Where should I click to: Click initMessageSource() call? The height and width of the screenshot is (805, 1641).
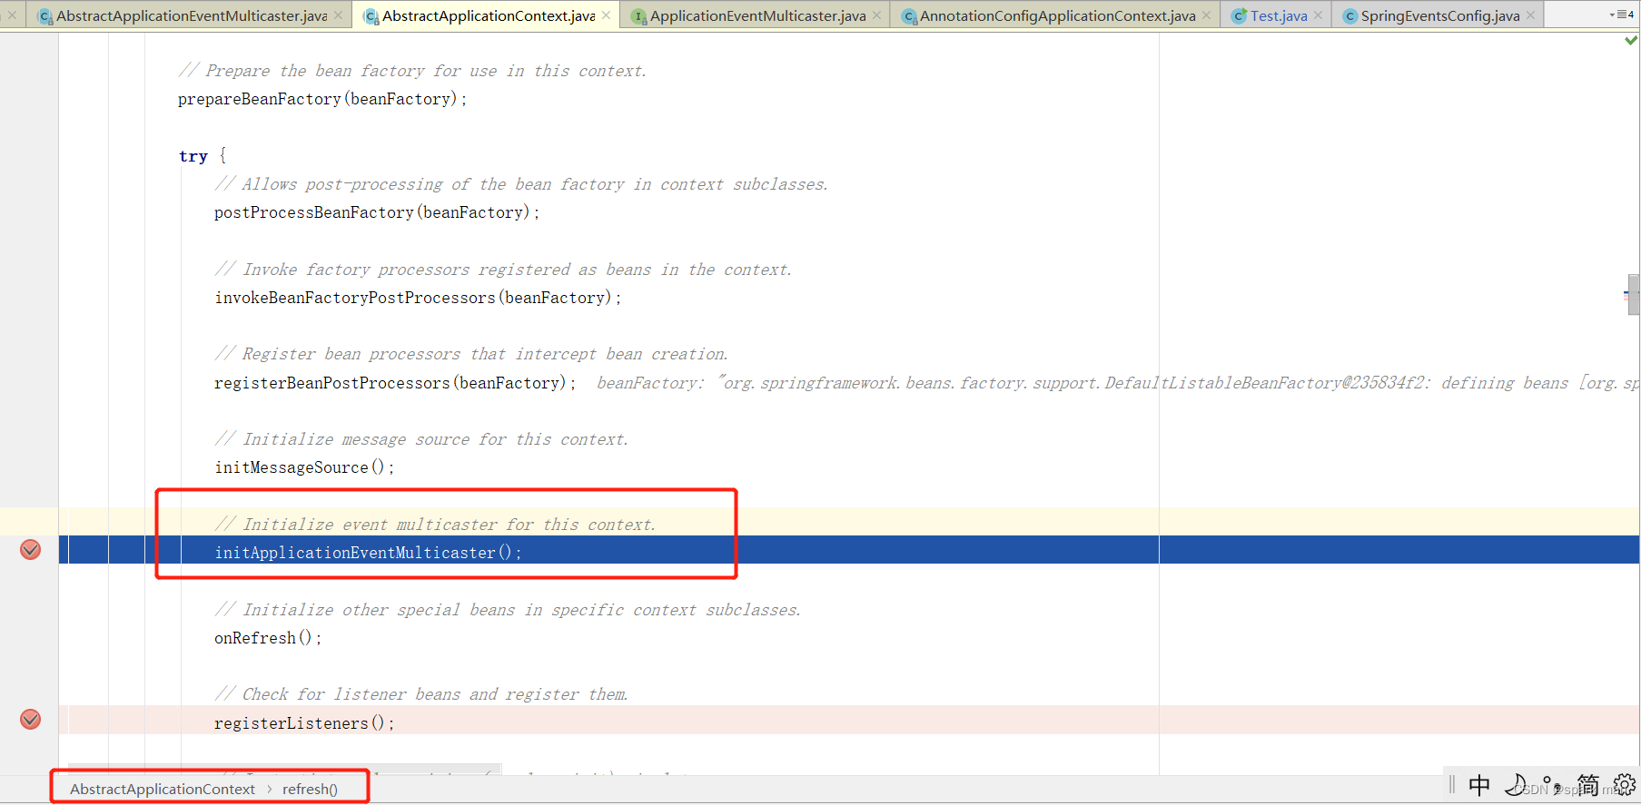click(304, 467)
